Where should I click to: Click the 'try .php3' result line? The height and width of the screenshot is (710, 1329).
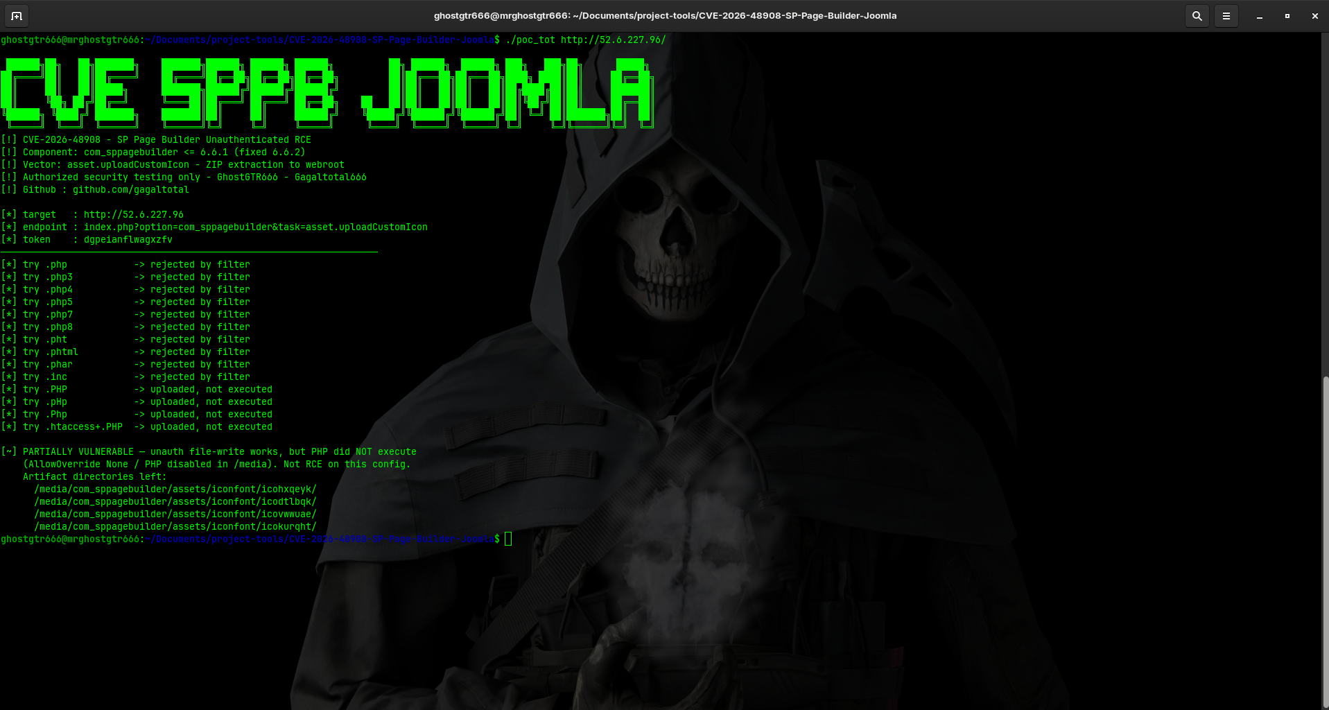pyautogui.click(x=125, y=277)
